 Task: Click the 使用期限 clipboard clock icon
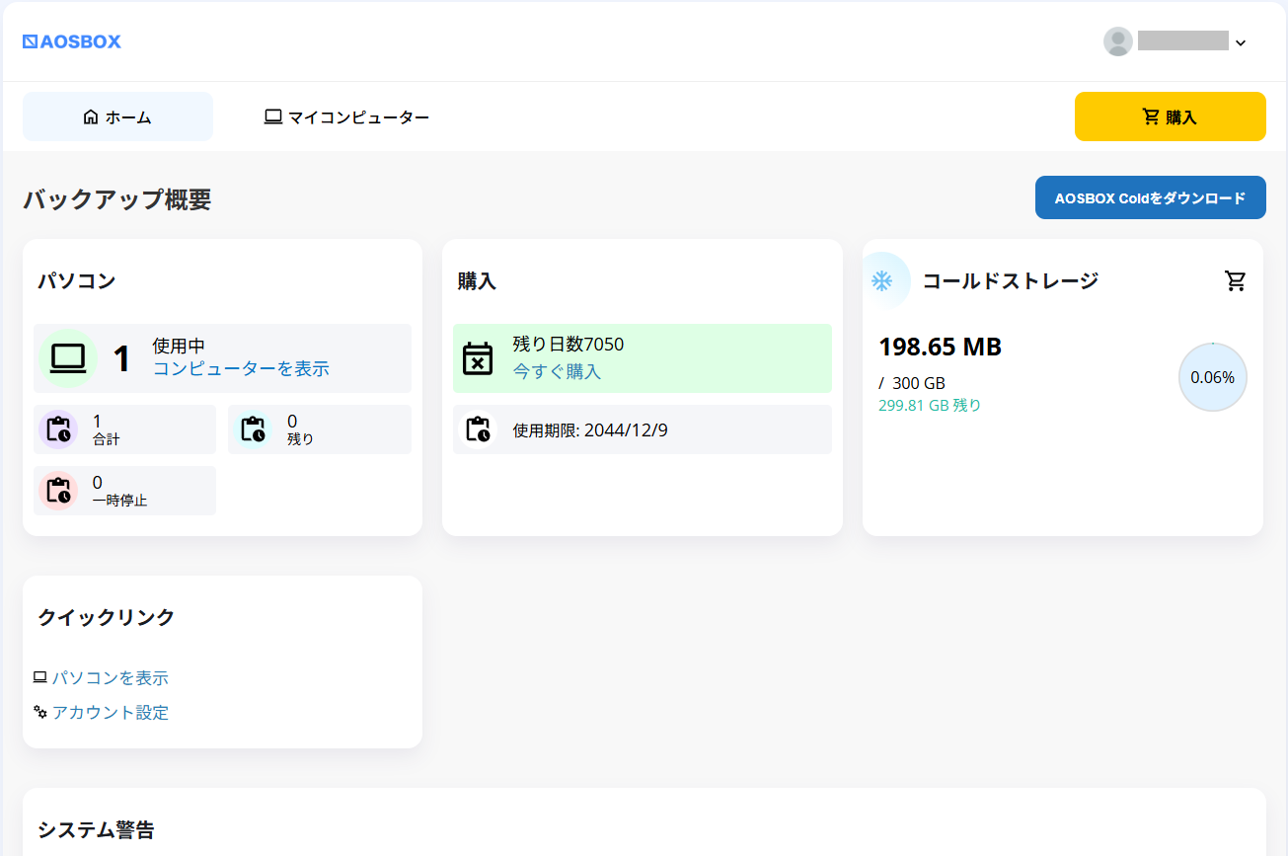click(478, 429)
